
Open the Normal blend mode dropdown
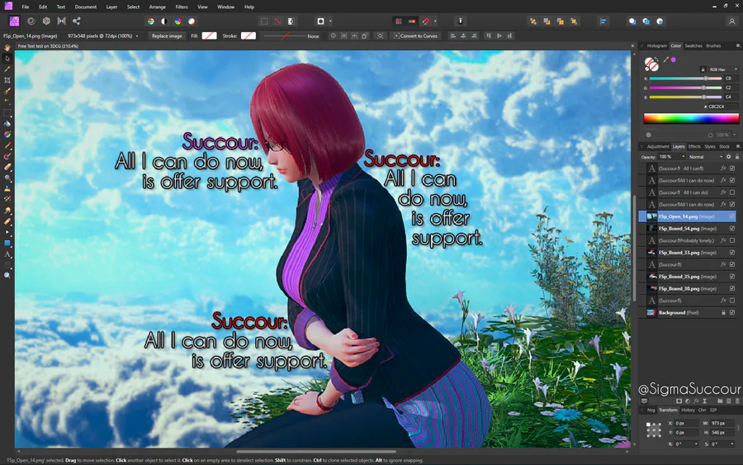[706, 156]
